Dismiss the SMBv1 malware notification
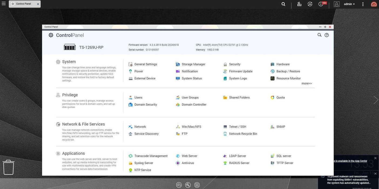The width and height of the screenshot is (379, 189). tap(375, 174)
